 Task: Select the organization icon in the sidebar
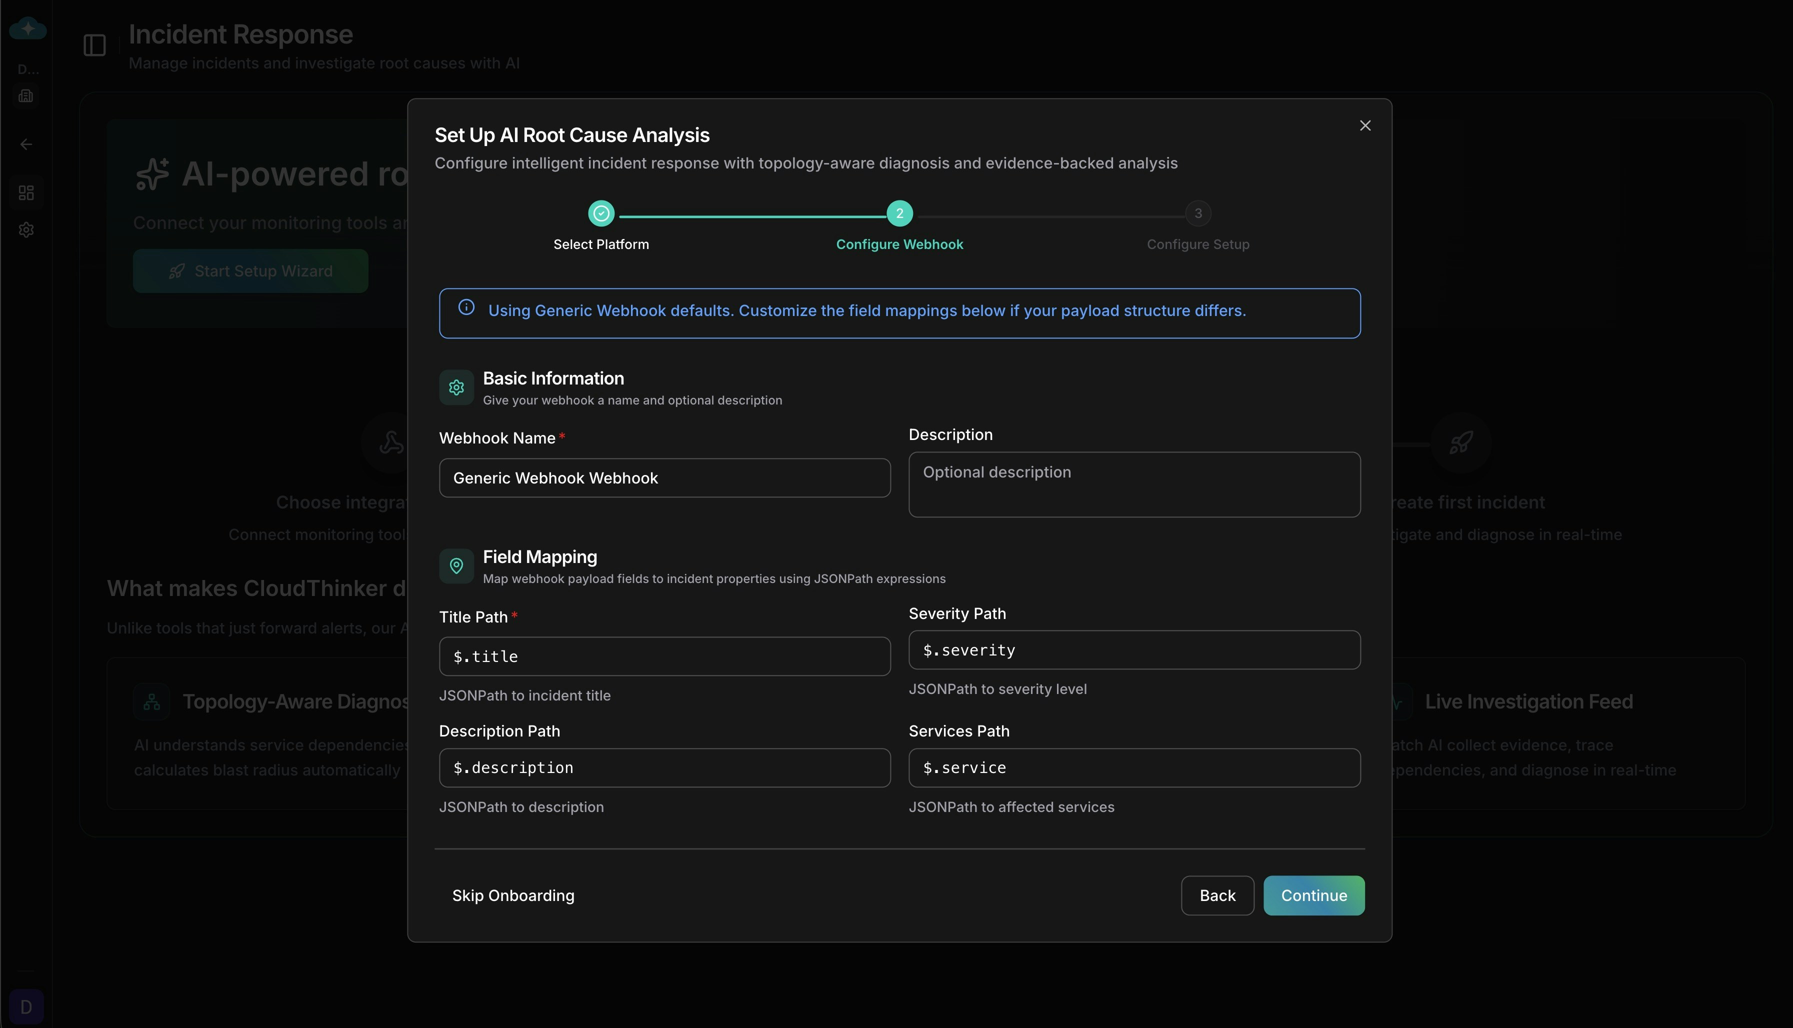(x=26, y=96)
